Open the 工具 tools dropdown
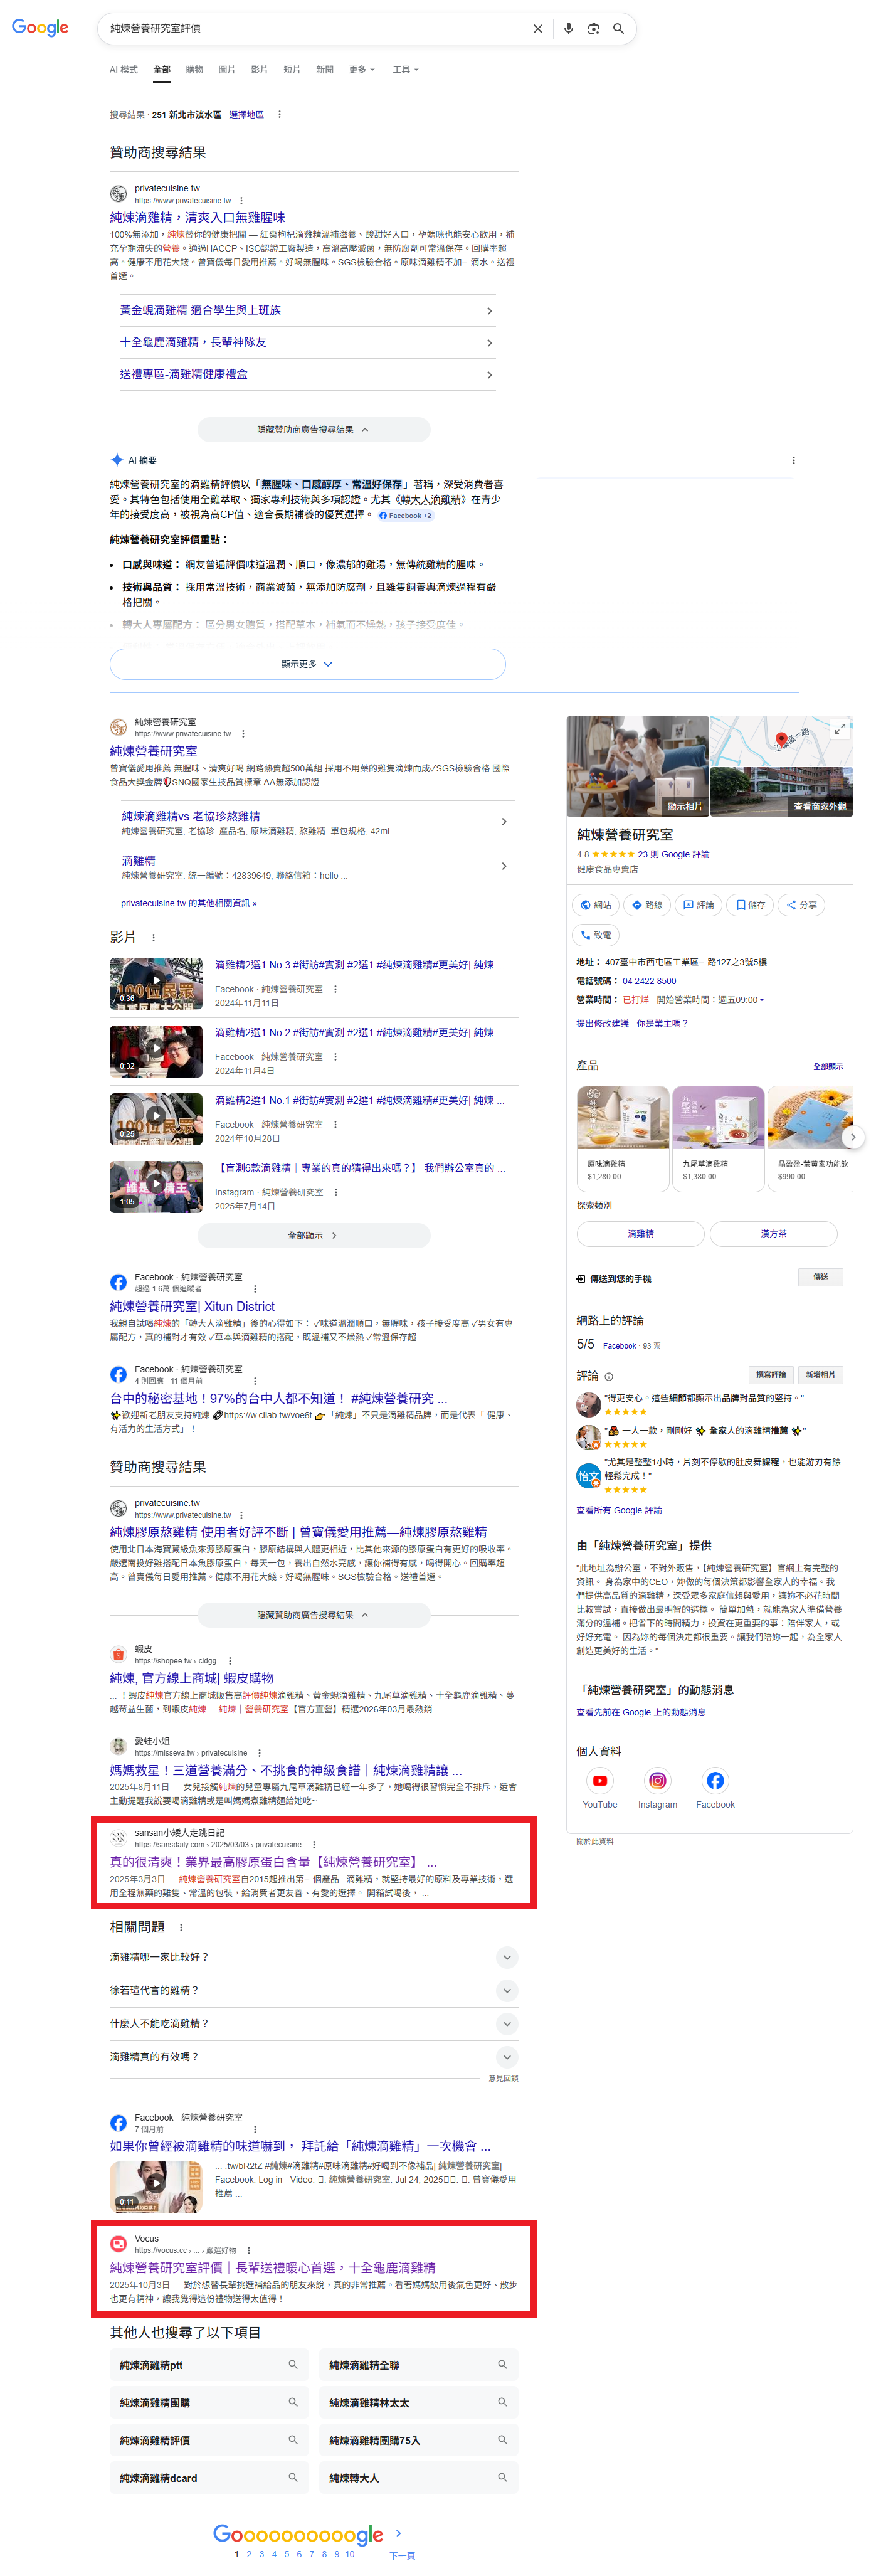The height and width of the screenshot is (2576, 876). [x=405, y=70]
